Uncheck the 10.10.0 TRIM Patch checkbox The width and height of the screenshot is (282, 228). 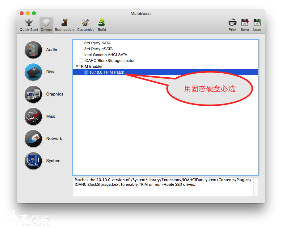[86, 72]
